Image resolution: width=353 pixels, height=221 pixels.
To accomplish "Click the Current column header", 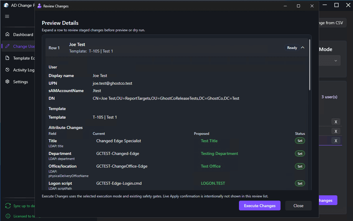I will (99, 133).
